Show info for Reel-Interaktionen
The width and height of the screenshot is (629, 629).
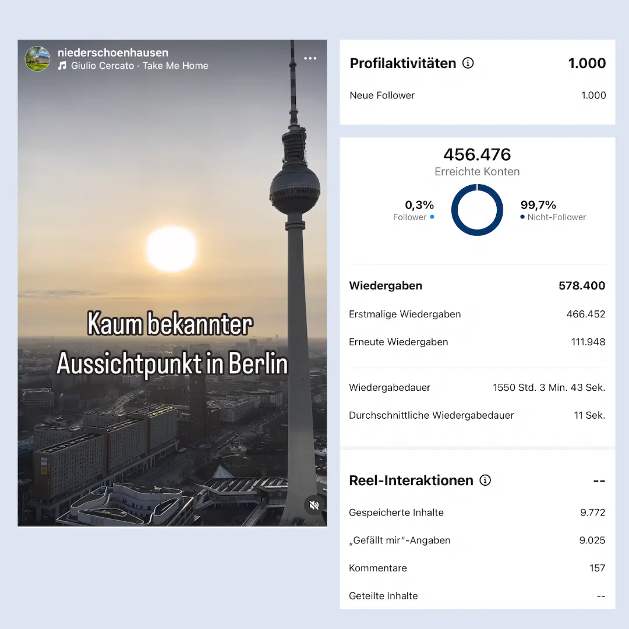click(485, 480)
